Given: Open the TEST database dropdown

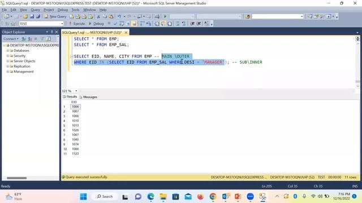Looking at the screenshot, I should coord(62,24).
